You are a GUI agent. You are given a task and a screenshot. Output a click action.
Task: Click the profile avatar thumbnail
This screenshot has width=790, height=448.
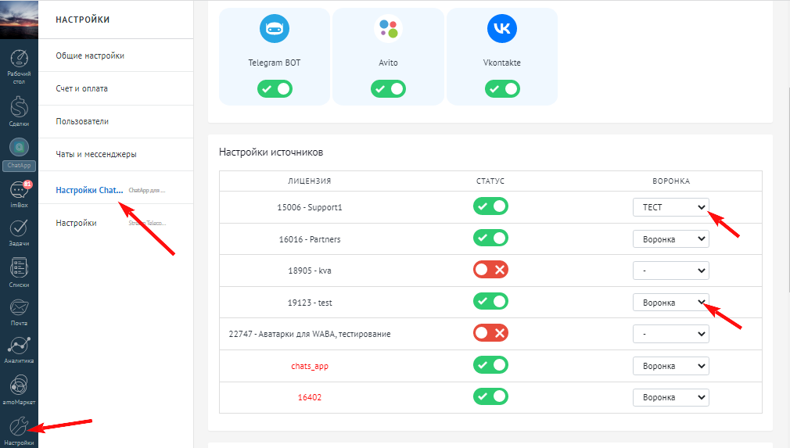[19, 19]
